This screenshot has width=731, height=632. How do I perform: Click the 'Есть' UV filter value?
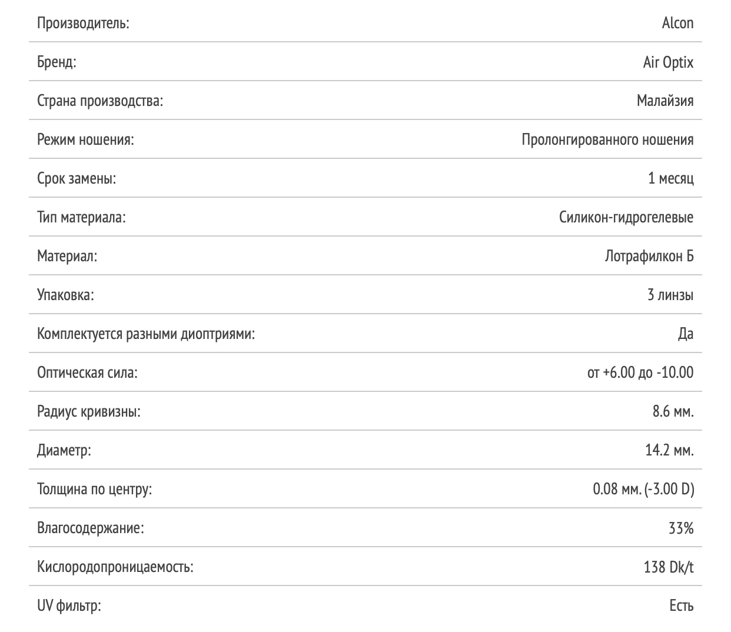pyautogui.click(x=682, y=606)
